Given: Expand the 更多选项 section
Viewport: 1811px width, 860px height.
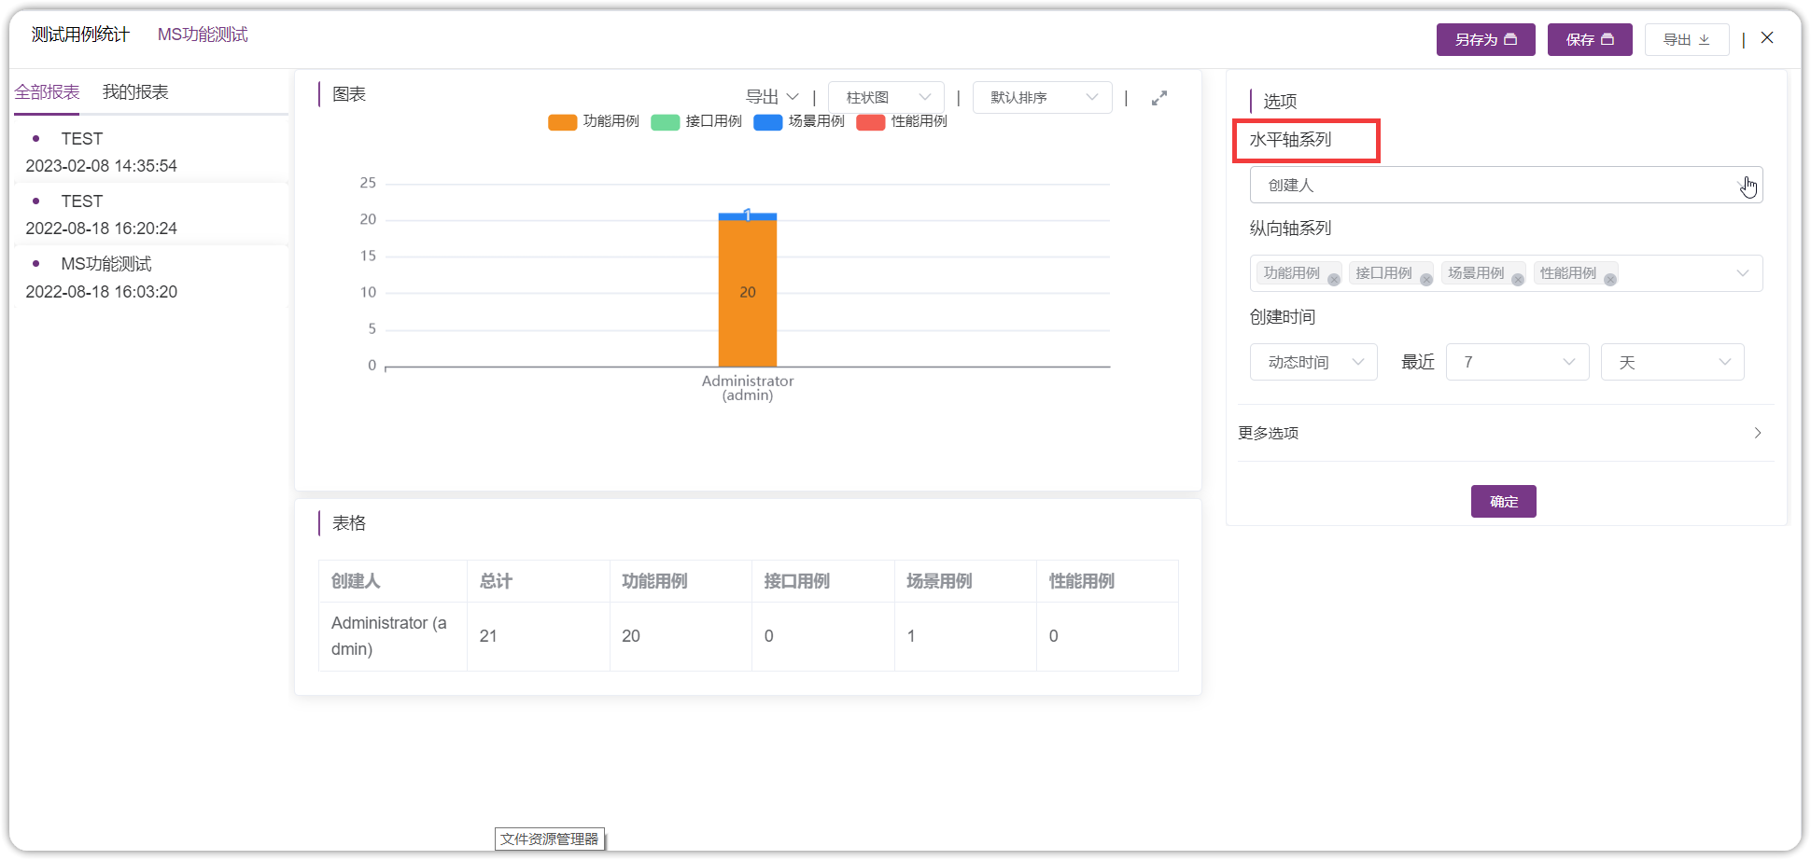Looking at the screenshot, I should (1506, 433).
